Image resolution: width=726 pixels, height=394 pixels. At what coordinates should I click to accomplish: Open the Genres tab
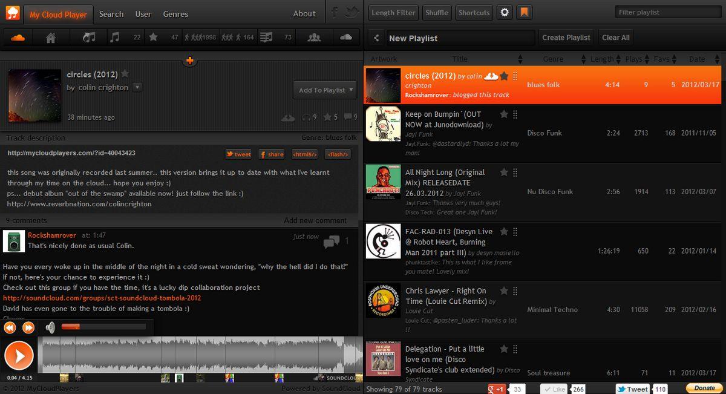[175, 14]
